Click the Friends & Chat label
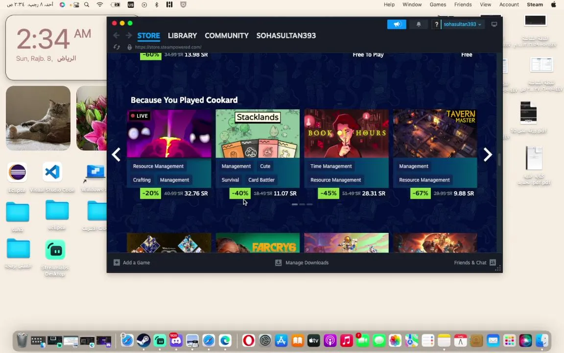Image resolution: width=564 pixels, height=353 pixels. coord(470,263)
